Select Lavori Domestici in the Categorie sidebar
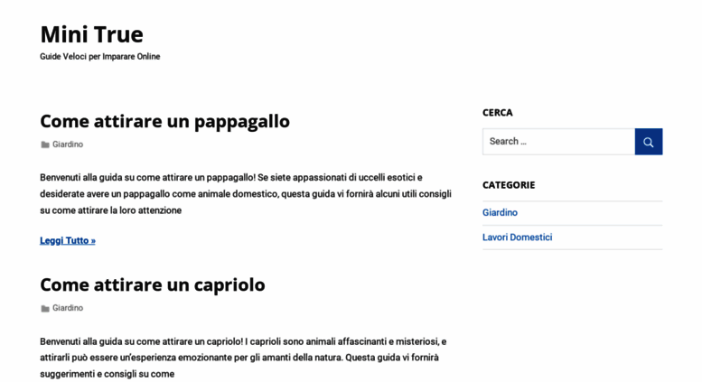 click(517, 238)
